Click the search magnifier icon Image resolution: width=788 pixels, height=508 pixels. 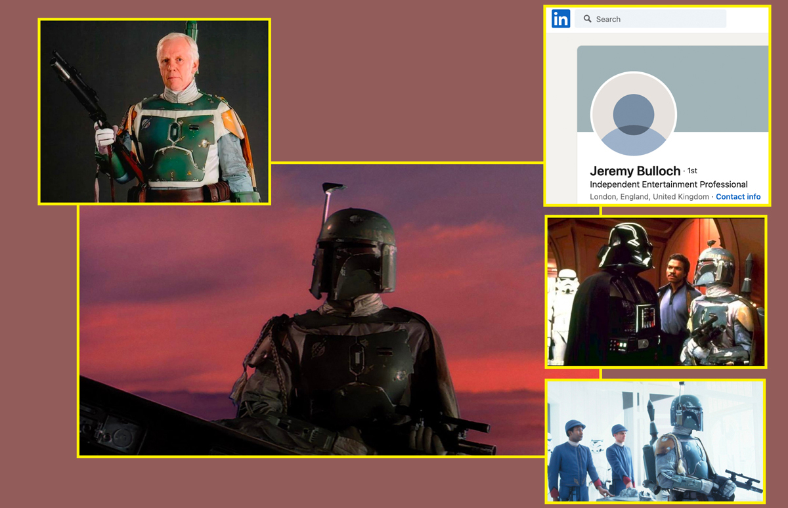(588, 19)
